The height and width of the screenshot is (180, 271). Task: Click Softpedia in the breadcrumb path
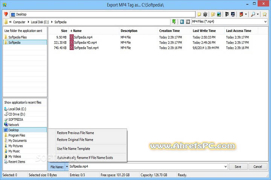point(60,22)
